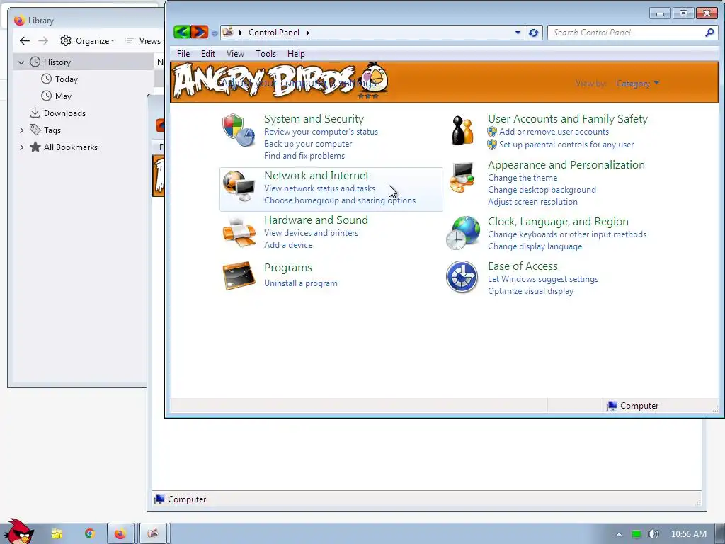Launch Chrome from the taskbar
Screen dimensions: 725x544
(89, 534)
